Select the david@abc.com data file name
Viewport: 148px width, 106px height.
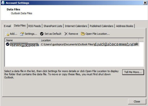click(x=25, y=45)
